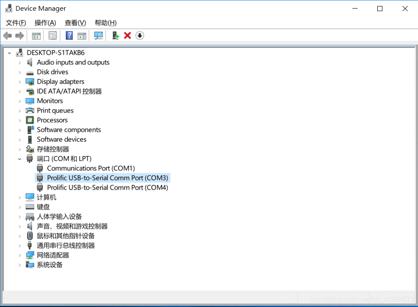This screenshot has width=418, height=307.
Task: Toggle the action pane toolbar icon
Action: click(x=82, y=36)
